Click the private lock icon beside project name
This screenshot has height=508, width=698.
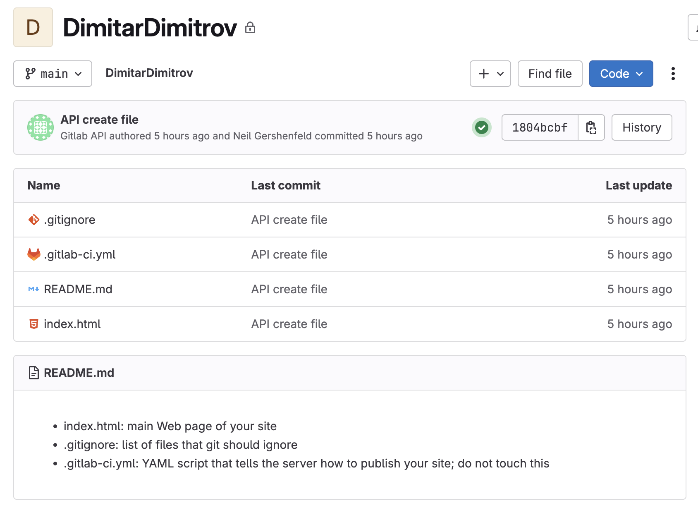pyautogui.click(x=250, y=28)
